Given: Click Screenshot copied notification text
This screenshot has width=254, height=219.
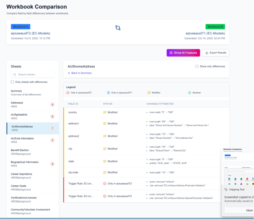Looking at the screenshot, I should 239,197.
